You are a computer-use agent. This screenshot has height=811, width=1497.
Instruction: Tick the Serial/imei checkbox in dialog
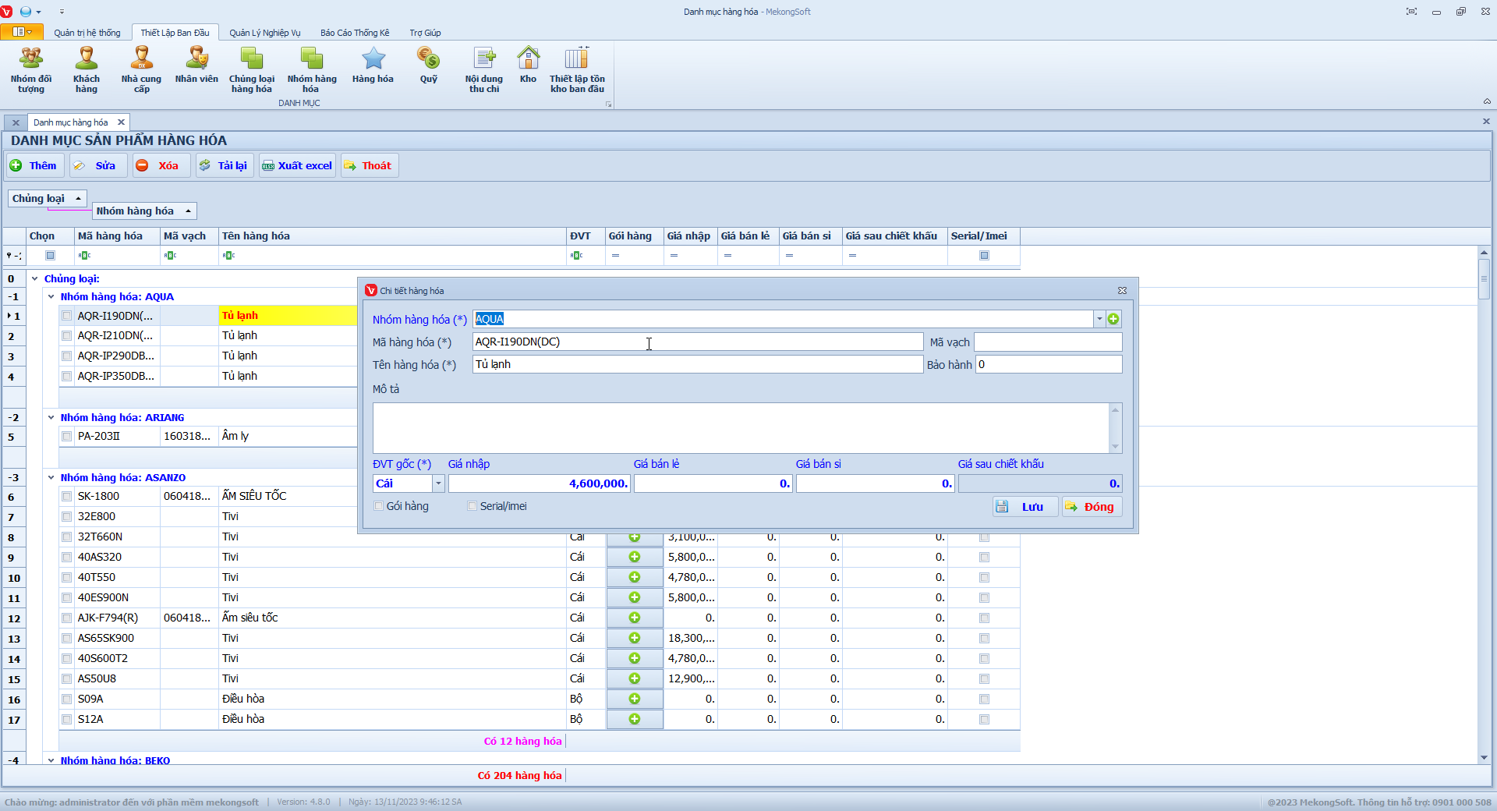pyautogui.click(x=472, y=506)
